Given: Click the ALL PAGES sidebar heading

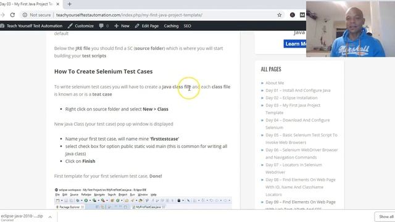Looking at the screenshot, I should (x=271, y=69).
